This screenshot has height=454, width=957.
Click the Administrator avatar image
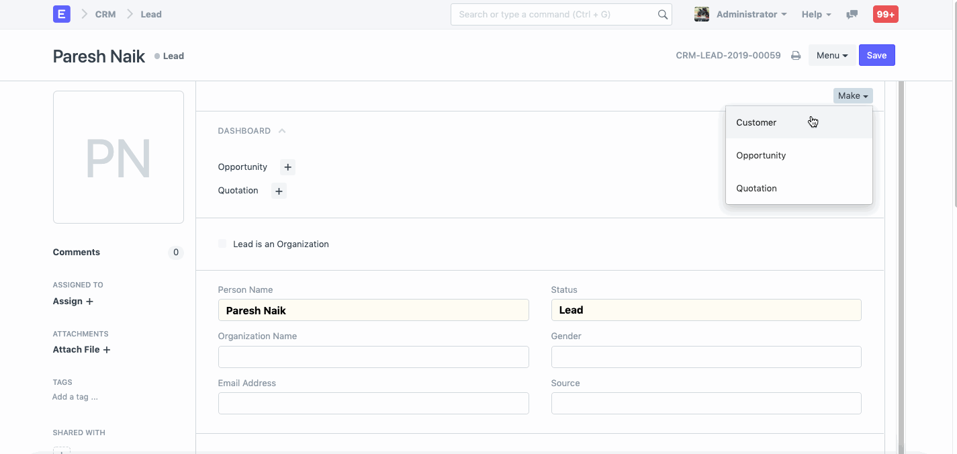pyautogui.click(x=702, y=14)
